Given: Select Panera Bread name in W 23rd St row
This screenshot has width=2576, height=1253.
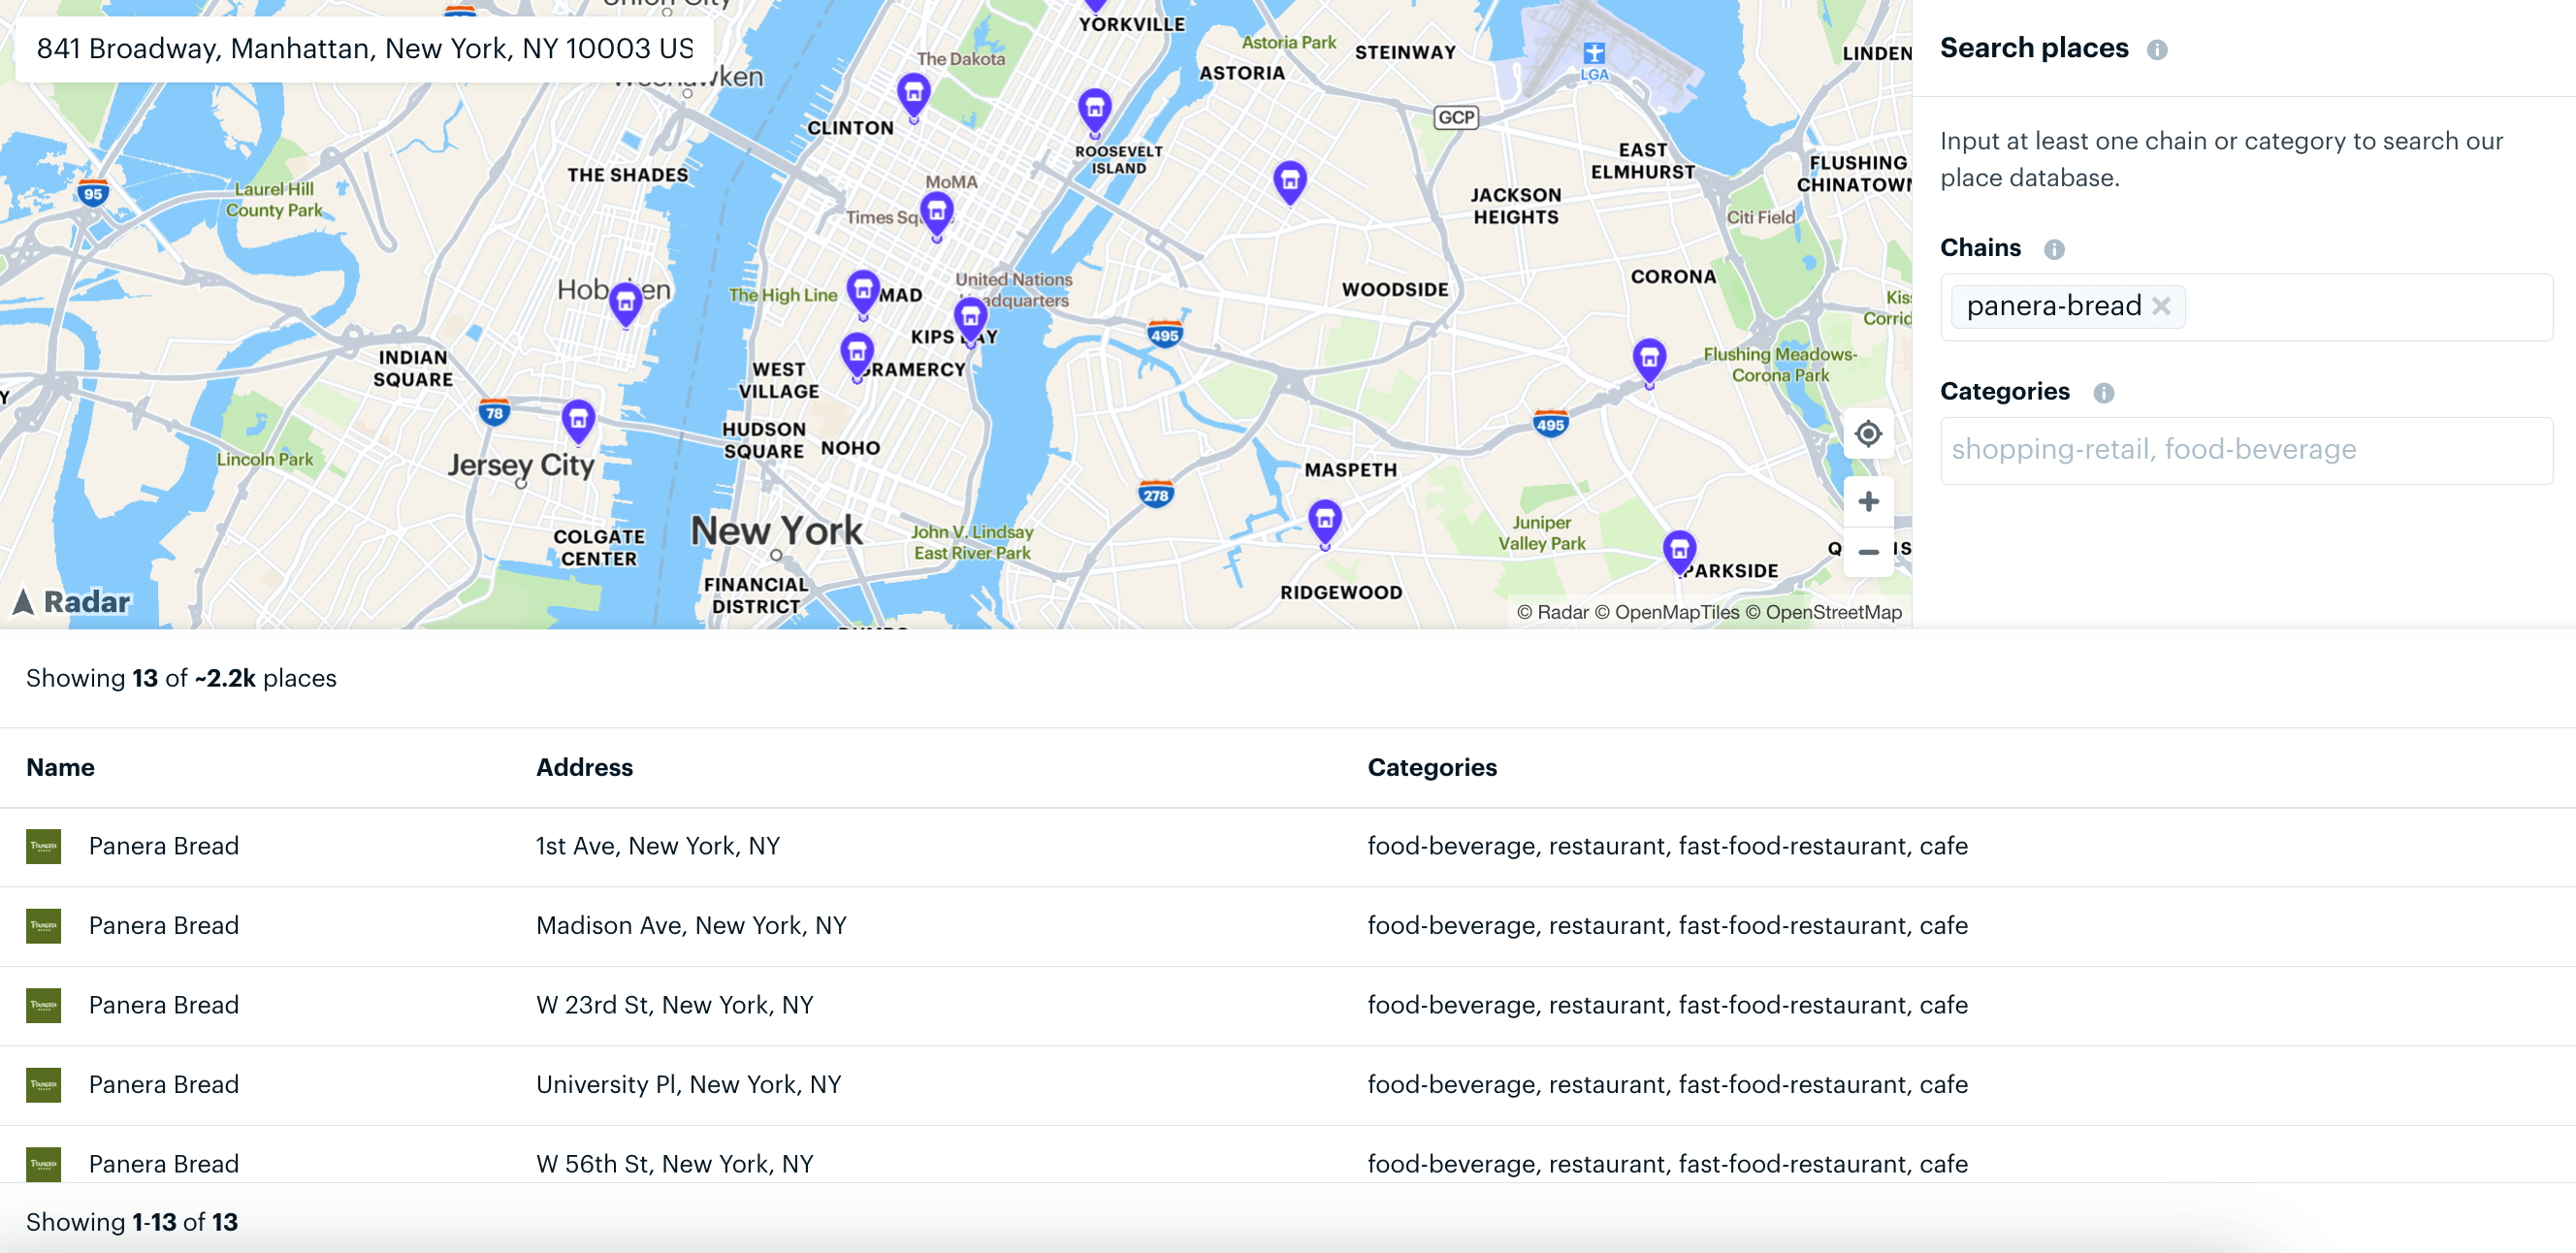Looking at the screenshot, I should (x=164, y=1005).
